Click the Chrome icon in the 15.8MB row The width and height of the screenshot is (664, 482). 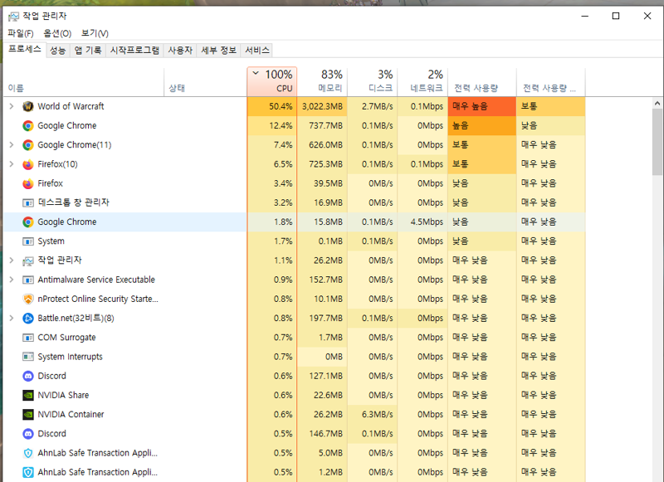28,222
